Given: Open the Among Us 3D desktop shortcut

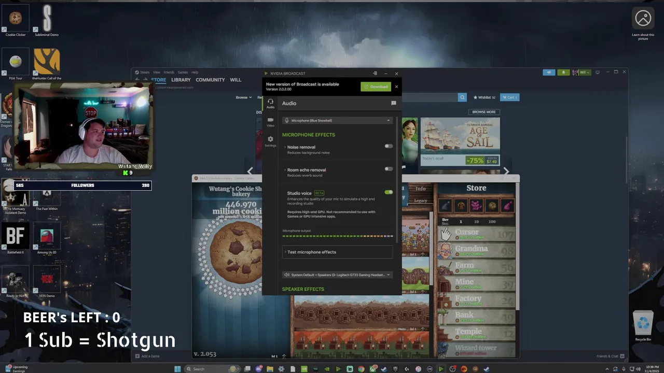Looking at the screenshot, I should tap(47, 239).
